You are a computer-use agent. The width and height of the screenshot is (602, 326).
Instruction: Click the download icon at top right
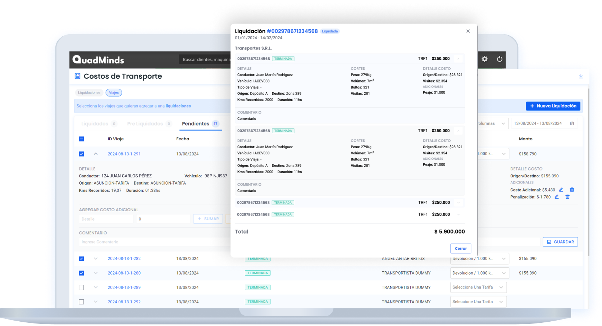580,76
